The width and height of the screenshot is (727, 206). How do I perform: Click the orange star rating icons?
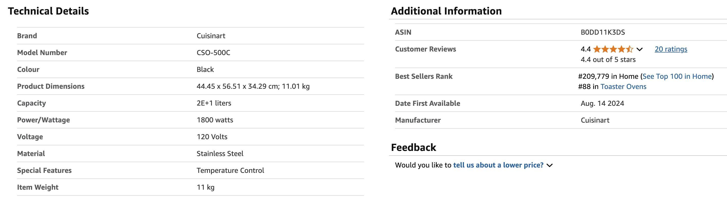[613, 49]
